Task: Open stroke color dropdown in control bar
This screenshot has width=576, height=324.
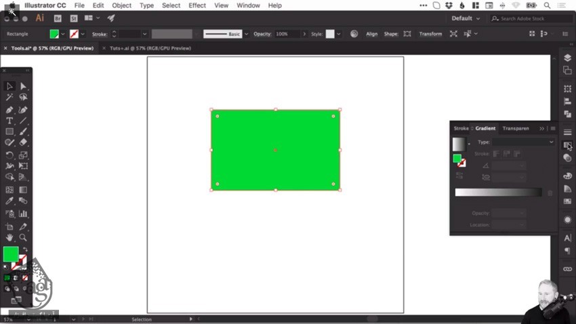Action: pyautogui.click(x=83, y=34)
